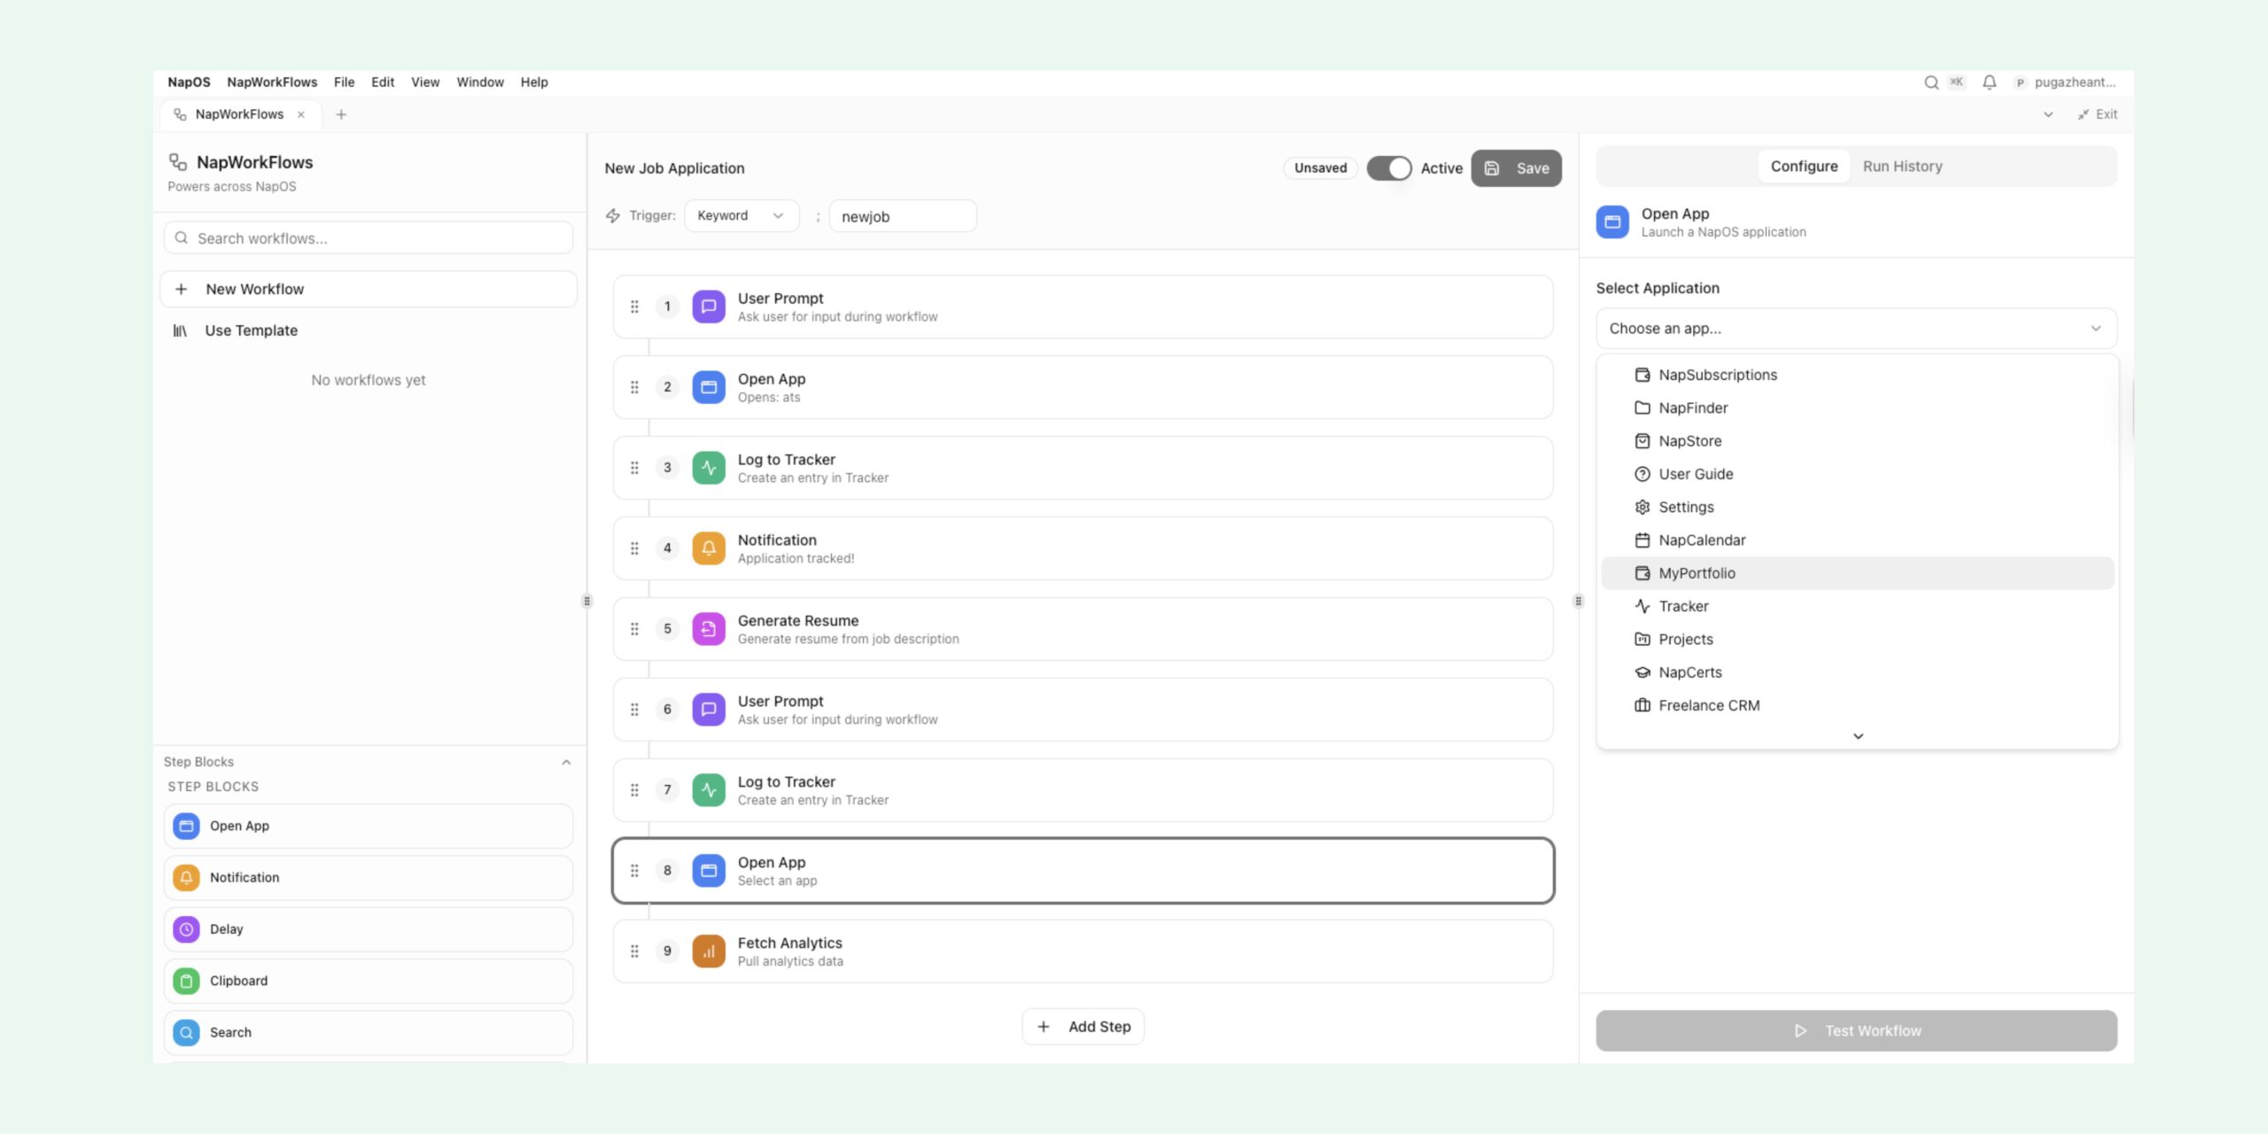Click the Tracker app icon in the list

(1643, 605)
